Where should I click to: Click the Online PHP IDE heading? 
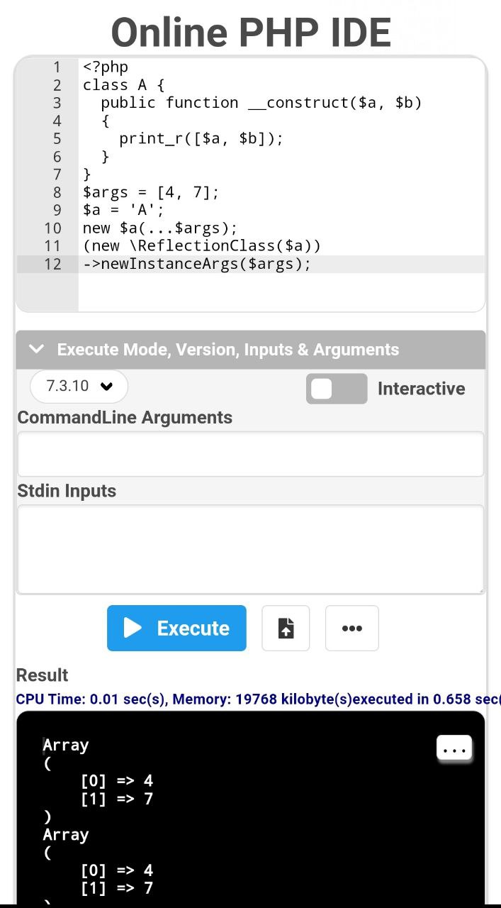[251, 32]
